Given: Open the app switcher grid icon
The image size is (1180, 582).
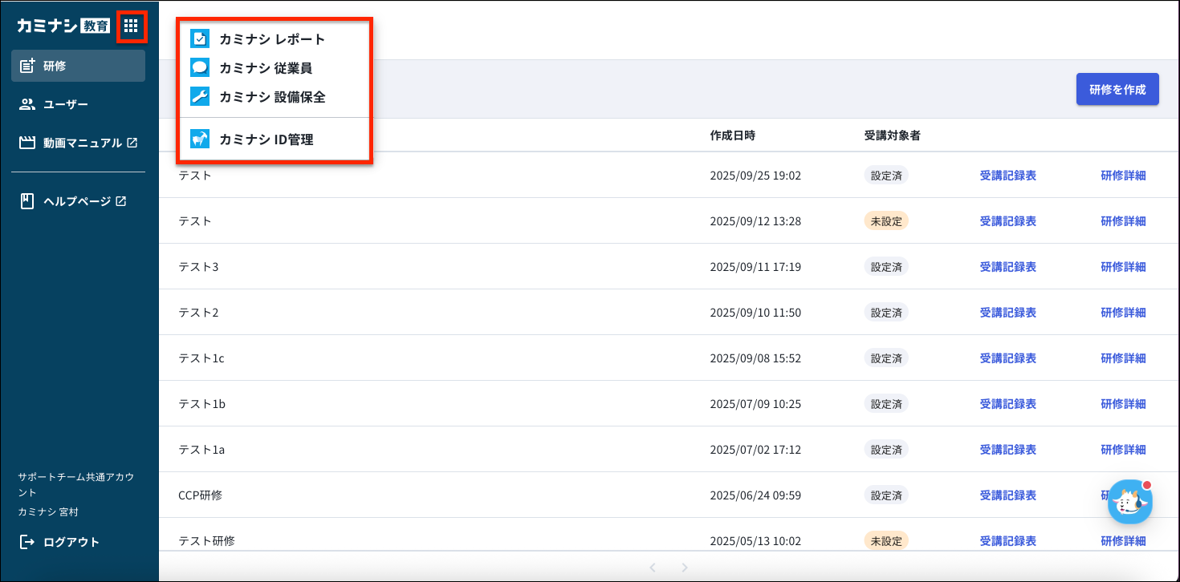Looking at the screenshot, I should pyautogui.click(x=131, y=26).
